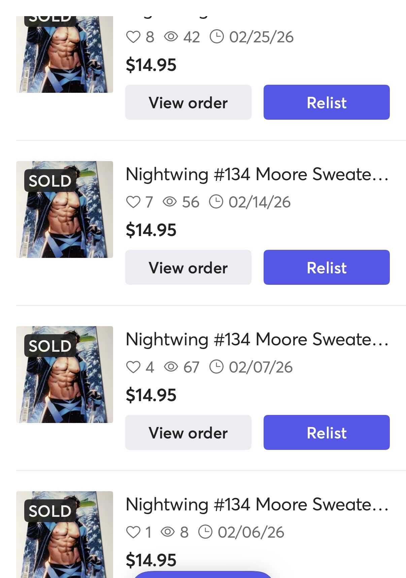406x578 pixels.
Task: Click heart icon on 02/07/26 listing
Action: (133, 367)
